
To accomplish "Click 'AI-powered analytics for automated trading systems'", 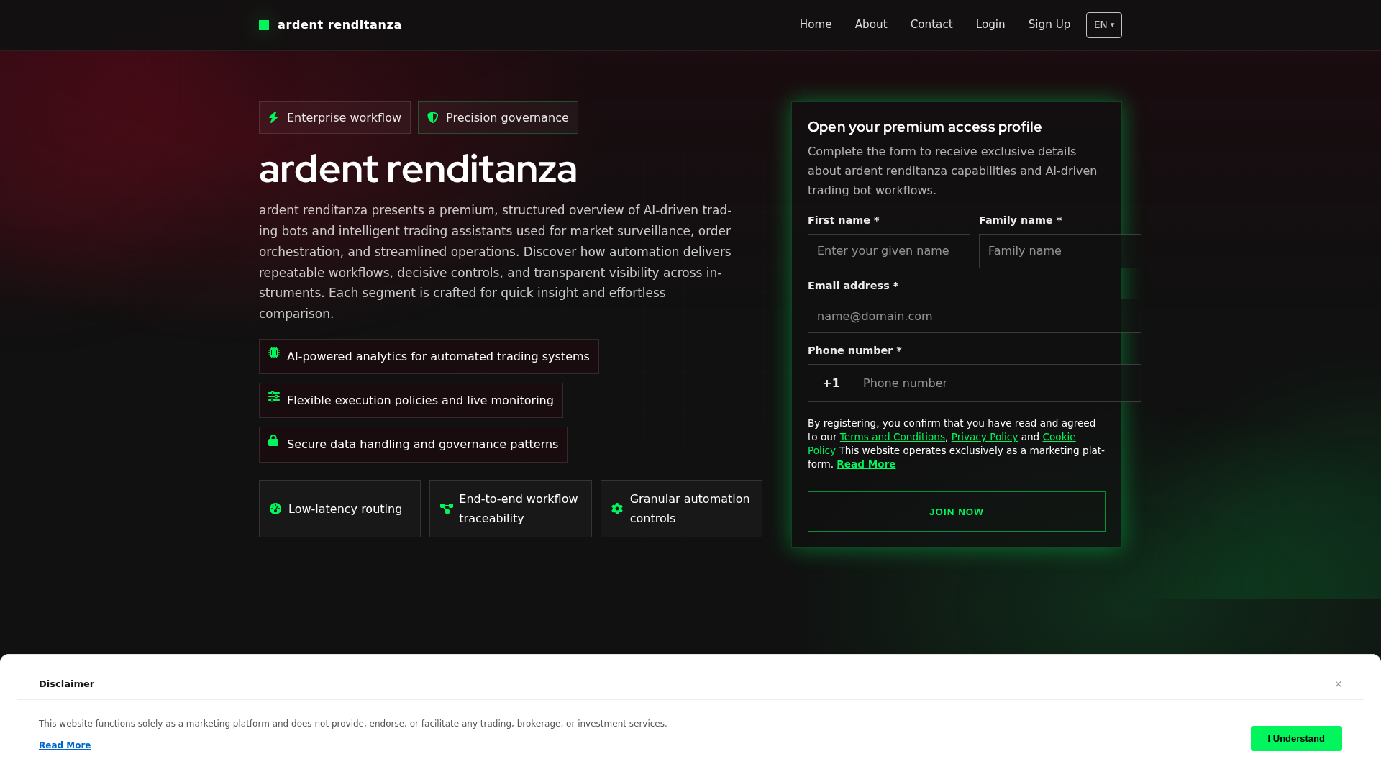I will 438,357.
